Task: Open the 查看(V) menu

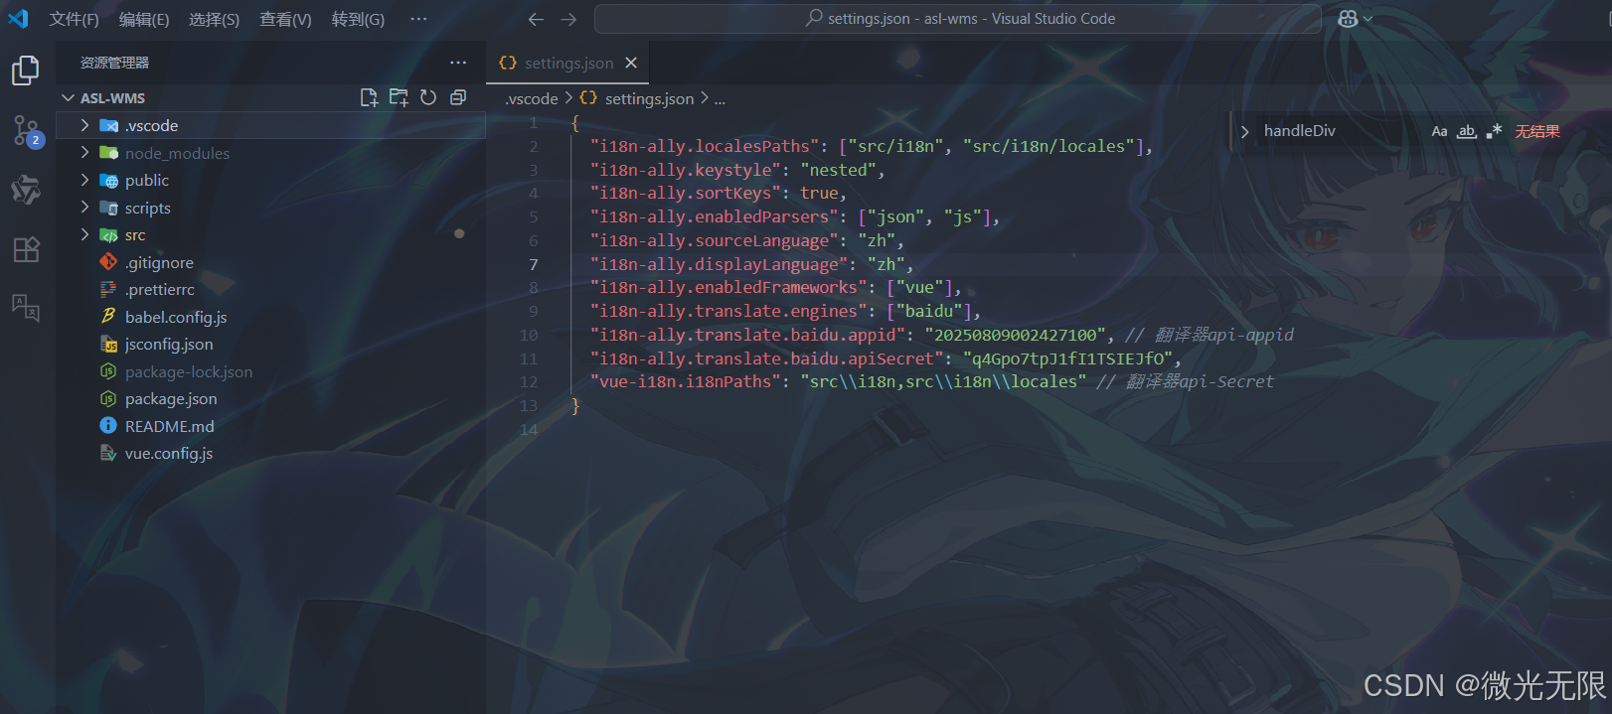Action: point(285,19)
